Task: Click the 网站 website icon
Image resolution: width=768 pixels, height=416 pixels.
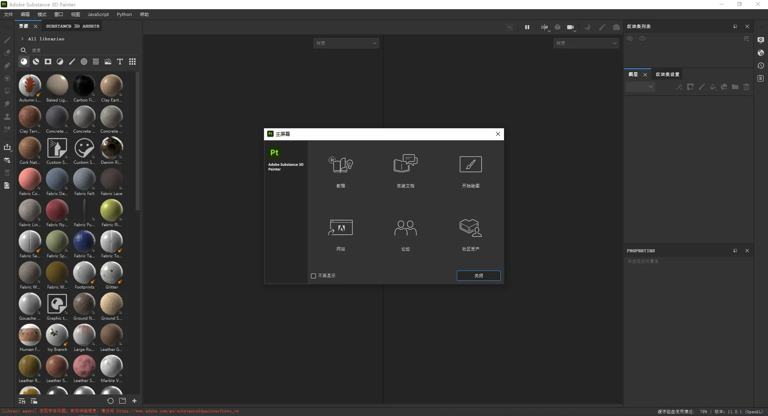Action: coord(340,228)
